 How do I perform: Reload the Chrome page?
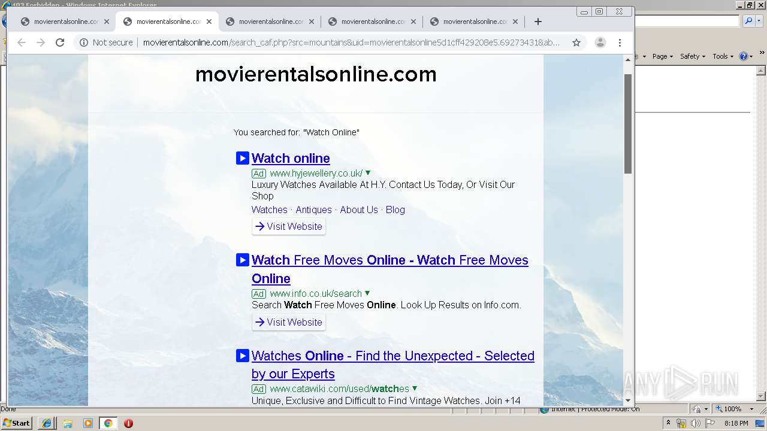click(x=60, y=43)
